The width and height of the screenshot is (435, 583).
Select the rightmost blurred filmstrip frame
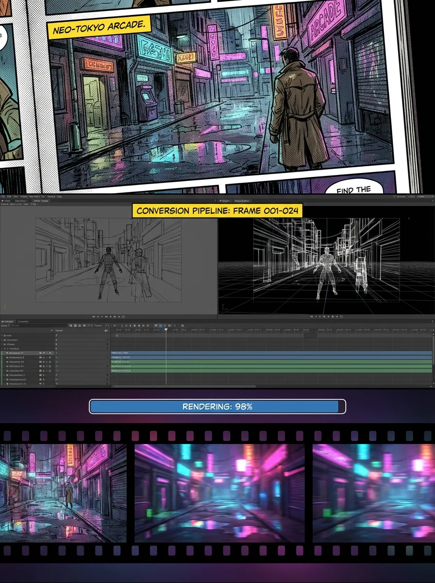(374, 493)
